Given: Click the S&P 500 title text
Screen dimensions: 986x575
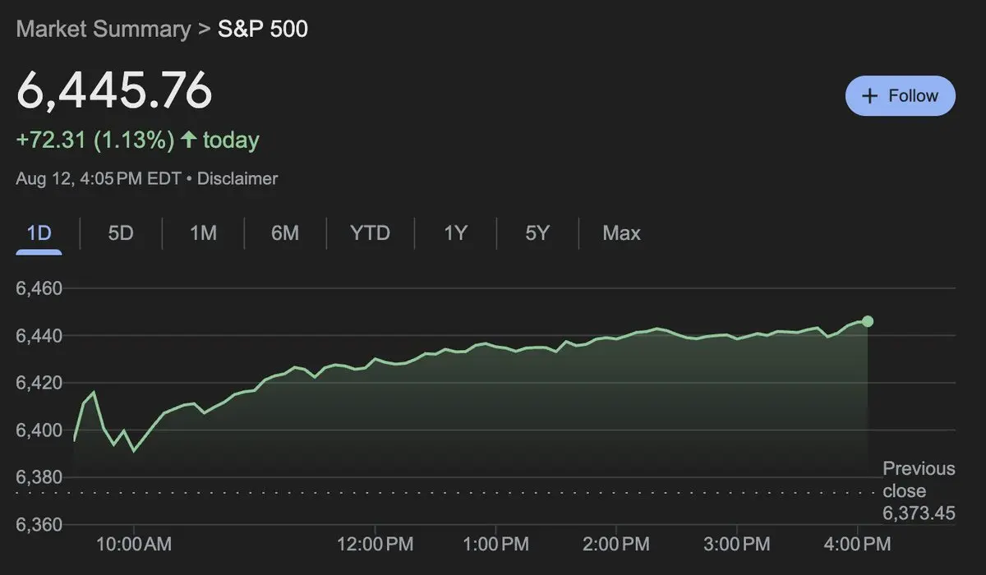Looking at the screenshot, I should pos(263,29).
